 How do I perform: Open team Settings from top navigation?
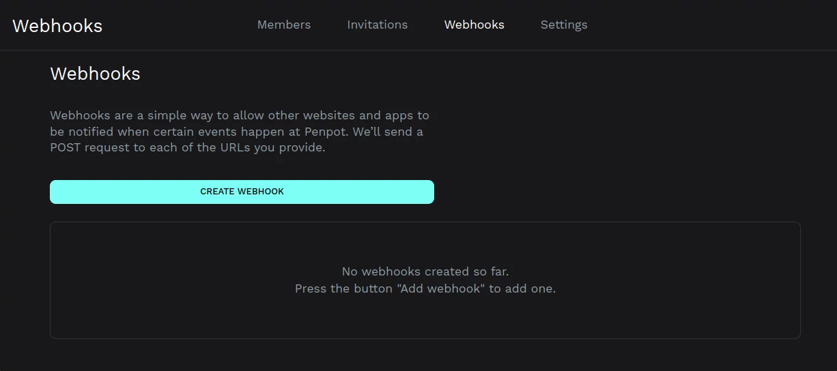pyautogui.click(x=563, y=25)
